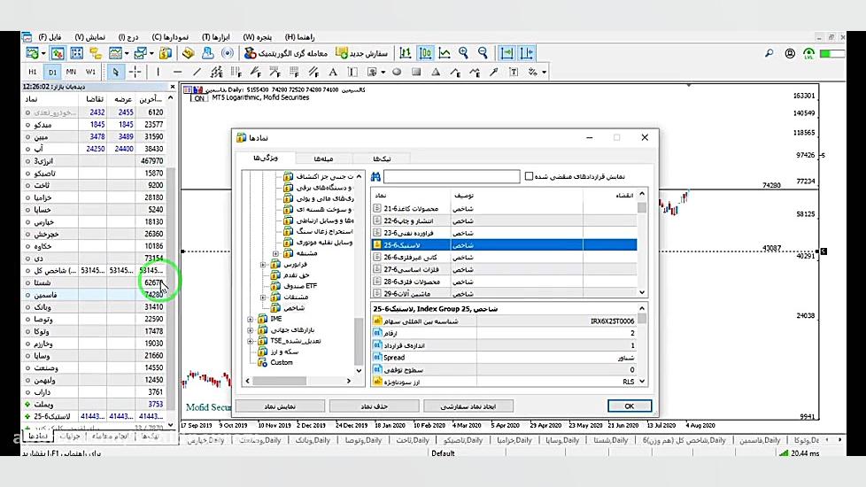The height and width of the screenshot is (487, 866).
Task: Click the binoculars search icon in dialog
Action: click(x=375, y=177)
